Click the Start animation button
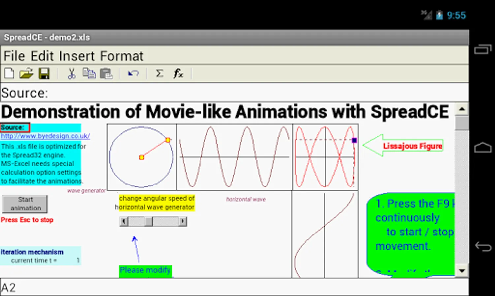This screenshot has height=296, width=495. 25,204
